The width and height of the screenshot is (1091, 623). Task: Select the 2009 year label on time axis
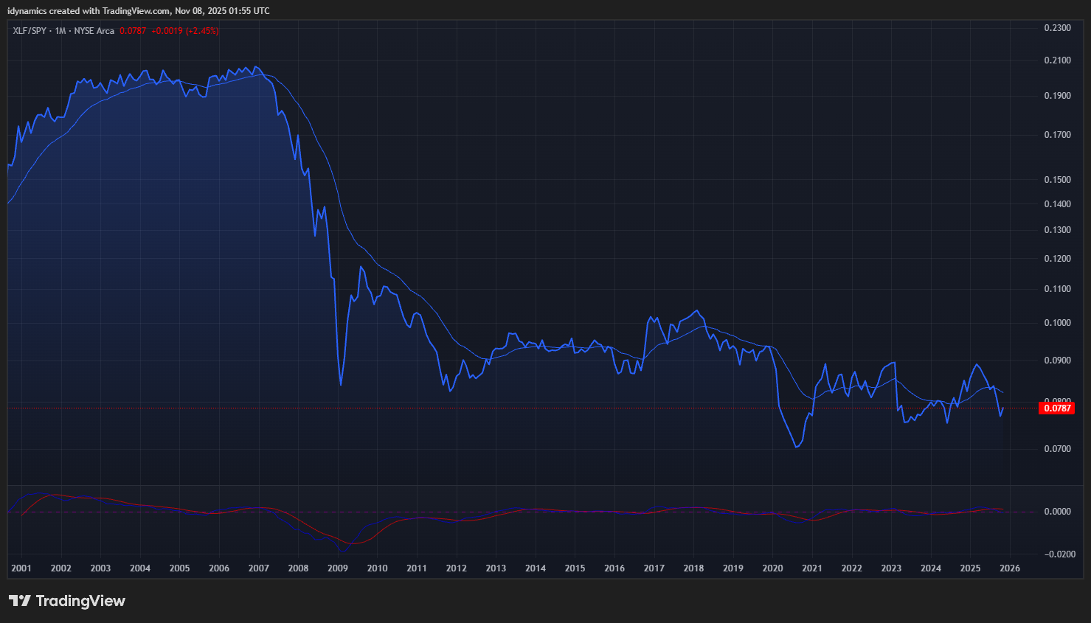(338, 568)
